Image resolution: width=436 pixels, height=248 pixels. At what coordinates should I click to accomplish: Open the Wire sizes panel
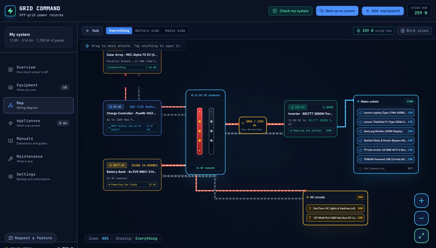(414, 31)
